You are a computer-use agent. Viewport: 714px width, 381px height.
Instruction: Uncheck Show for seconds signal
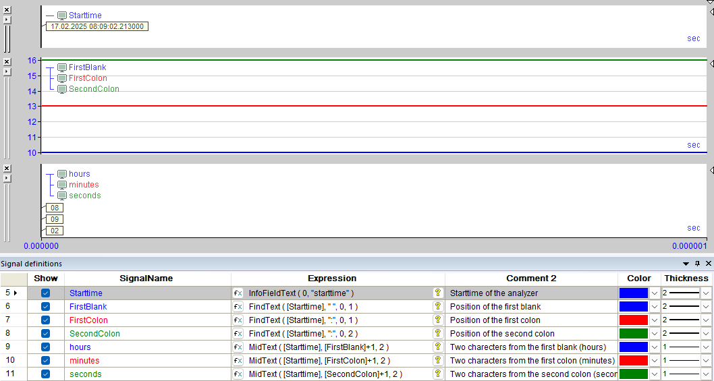(45, 374)
